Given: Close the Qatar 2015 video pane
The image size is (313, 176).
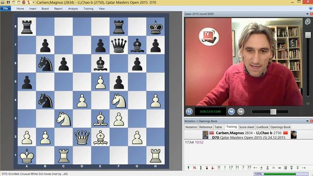Looking at the screenshot, I should [311, 14].
